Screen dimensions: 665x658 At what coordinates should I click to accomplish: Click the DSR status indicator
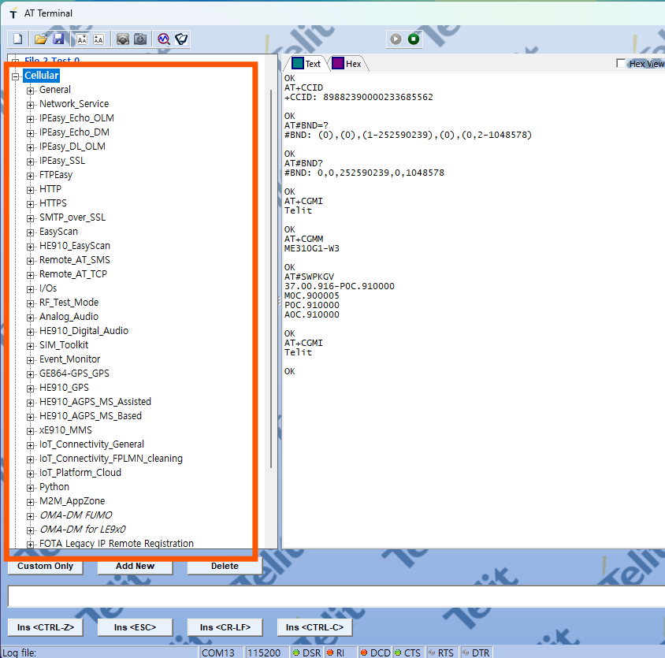pyautogui.click(x=306, y=652)
